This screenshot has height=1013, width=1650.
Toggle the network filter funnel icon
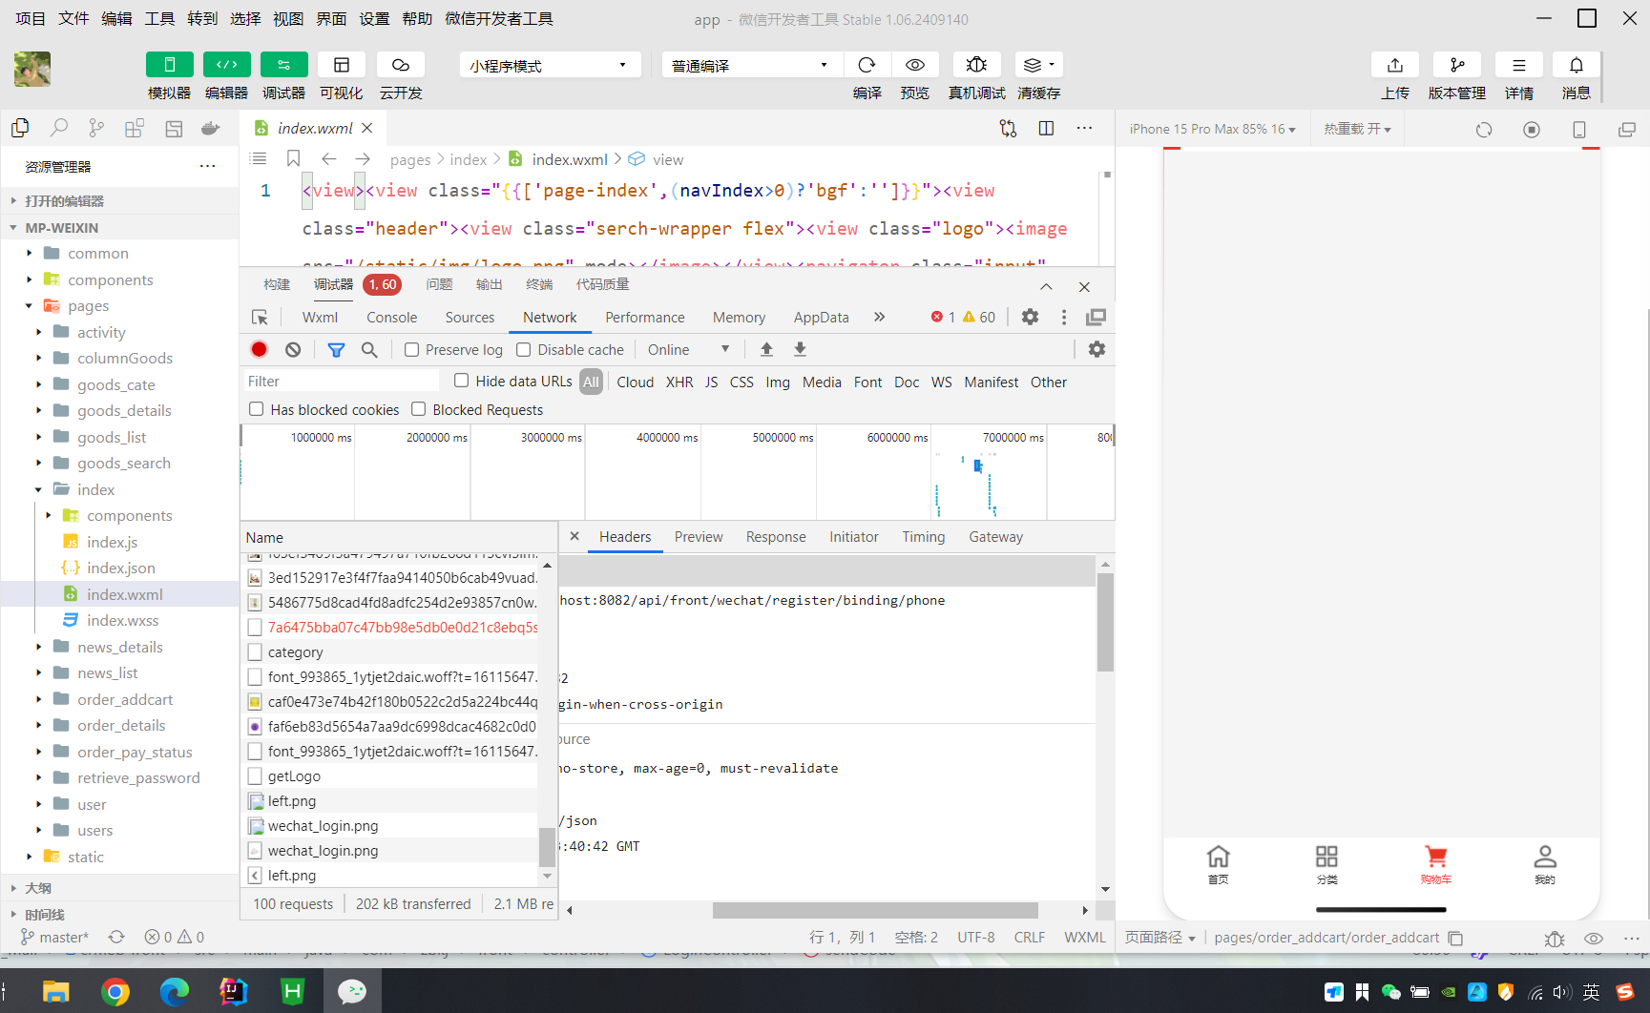tap(336, 349)
